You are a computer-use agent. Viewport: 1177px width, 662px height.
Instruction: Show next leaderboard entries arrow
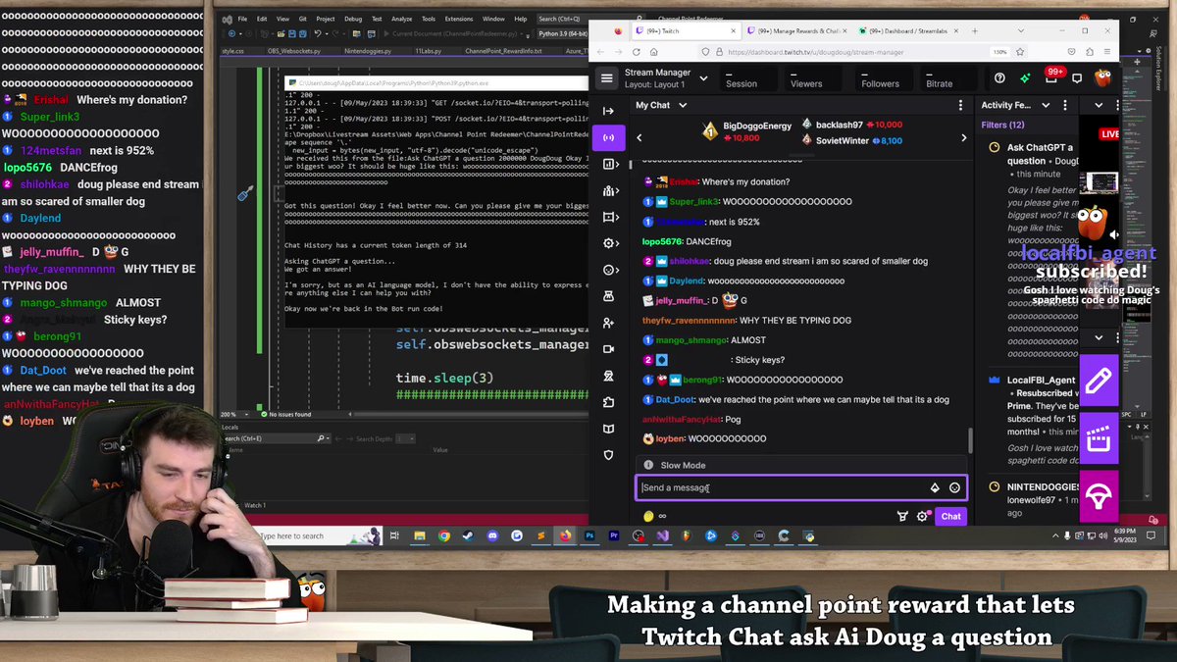point(963,137)
